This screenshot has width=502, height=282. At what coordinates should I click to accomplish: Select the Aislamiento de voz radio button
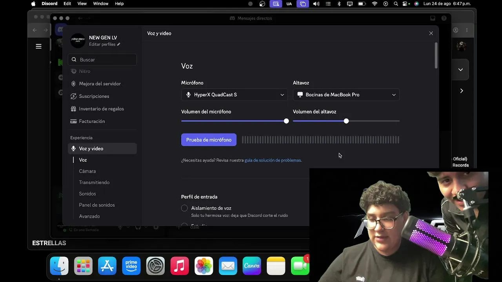tap(184, 208)
